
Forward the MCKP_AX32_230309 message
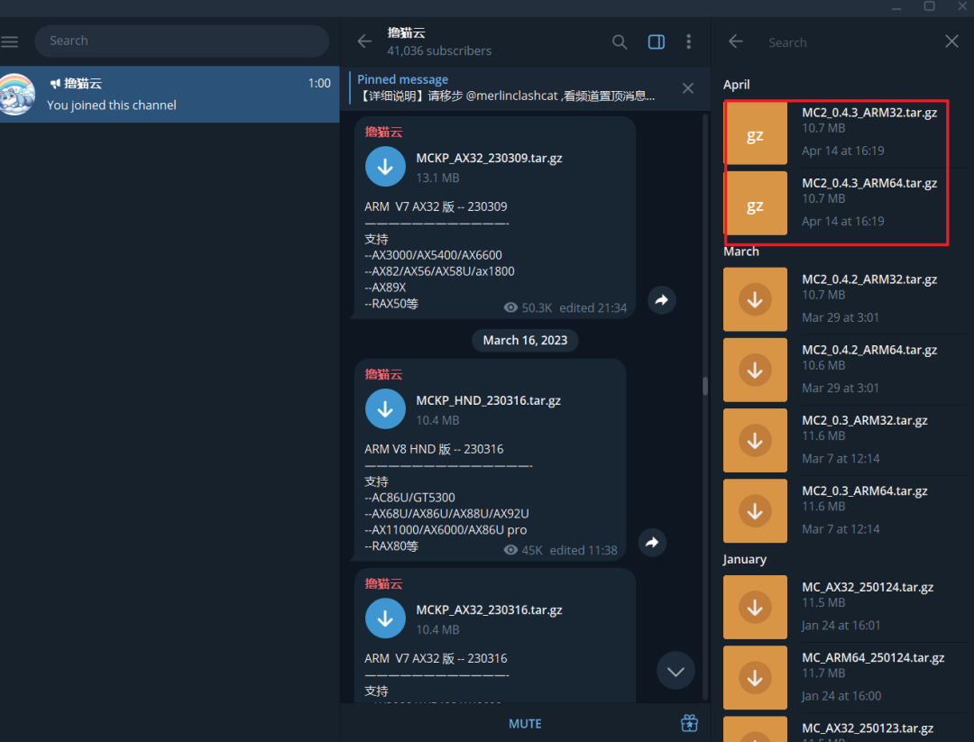[662, 300]
